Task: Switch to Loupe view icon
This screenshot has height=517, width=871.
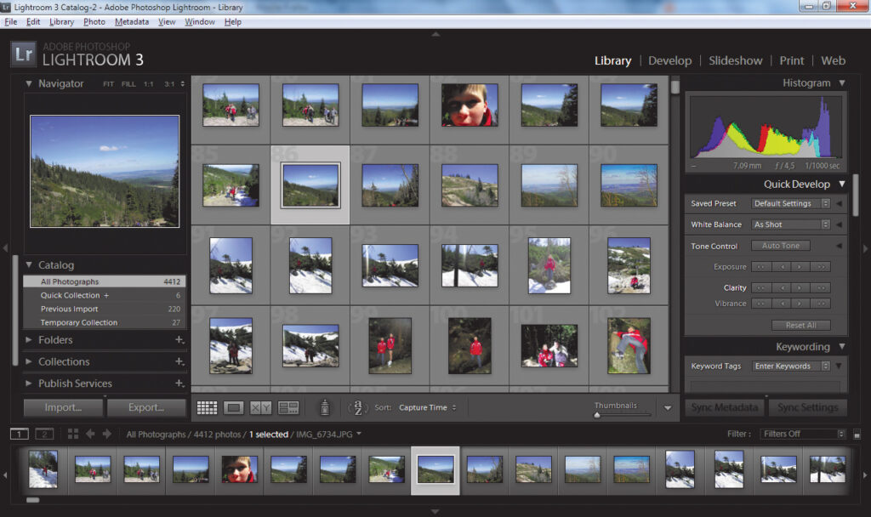Action: 234,408
